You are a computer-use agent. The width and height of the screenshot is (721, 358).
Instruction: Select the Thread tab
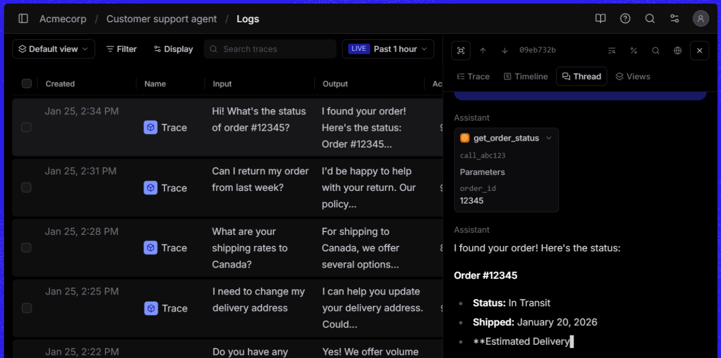click(x=582, y=76)
